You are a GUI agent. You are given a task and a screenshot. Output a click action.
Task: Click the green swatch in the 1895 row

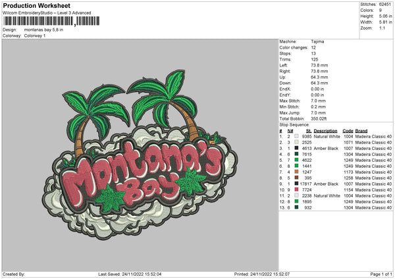(x=296, y=201)
